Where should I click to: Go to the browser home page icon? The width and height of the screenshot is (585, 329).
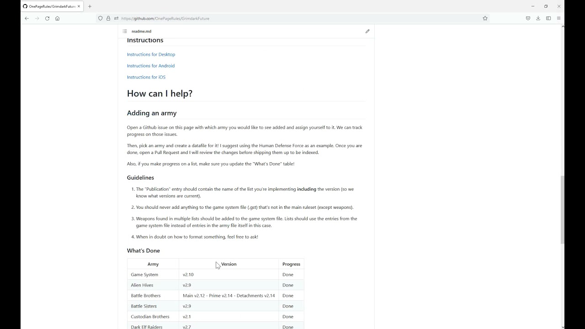(57, 18)
